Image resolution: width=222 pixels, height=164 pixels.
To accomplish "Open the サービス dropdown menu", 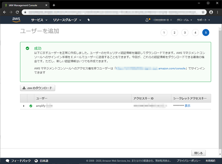I will pos(39,20).
